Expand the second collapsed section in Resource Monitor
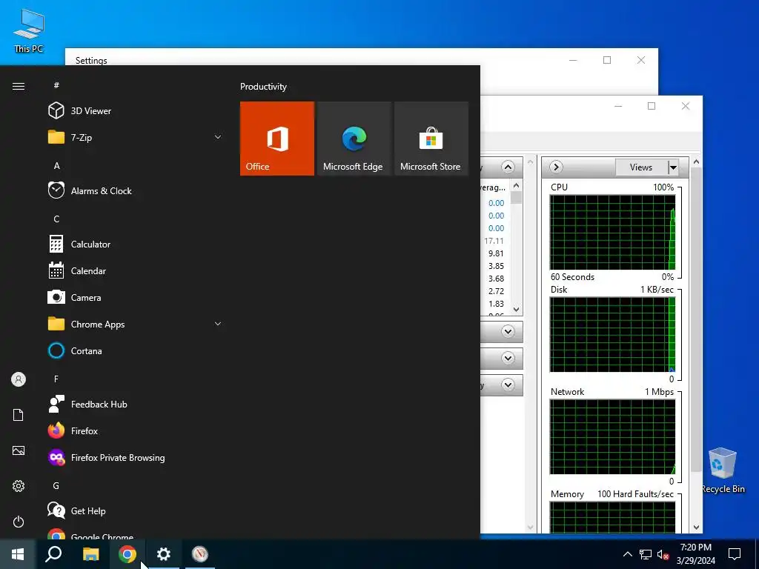 tap(508, 331)
